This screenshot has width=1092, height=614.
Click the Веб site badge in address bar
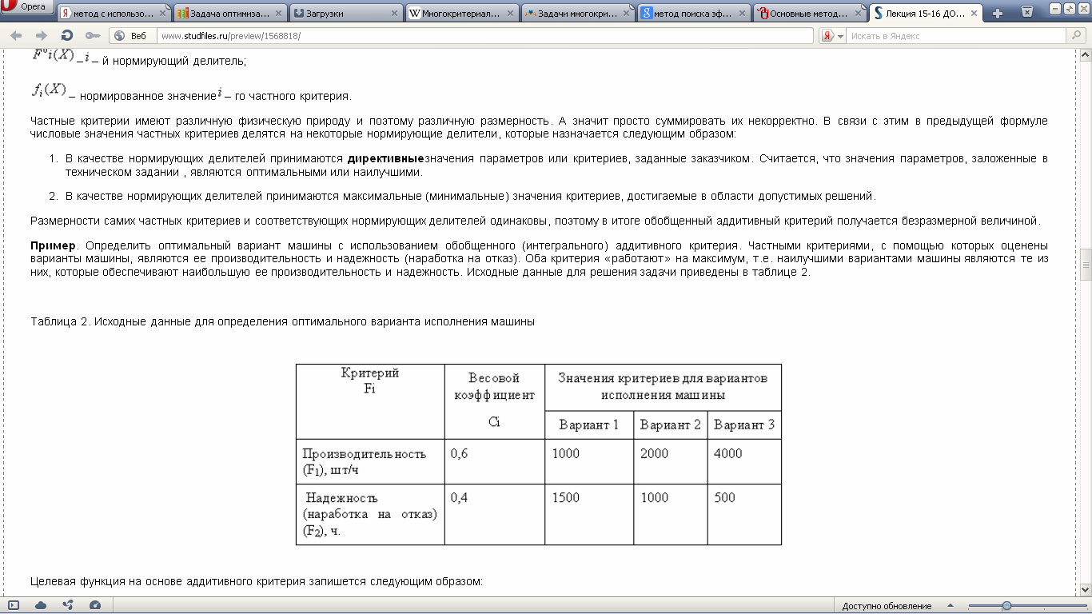(132, 36)
